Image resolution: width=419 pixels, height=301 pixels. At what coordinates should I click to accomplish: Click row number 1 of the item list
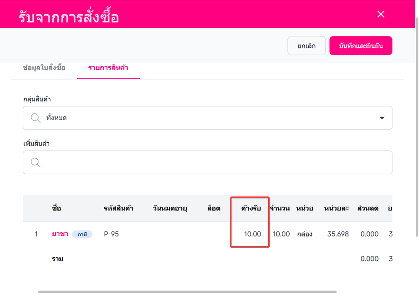[36, 234]
